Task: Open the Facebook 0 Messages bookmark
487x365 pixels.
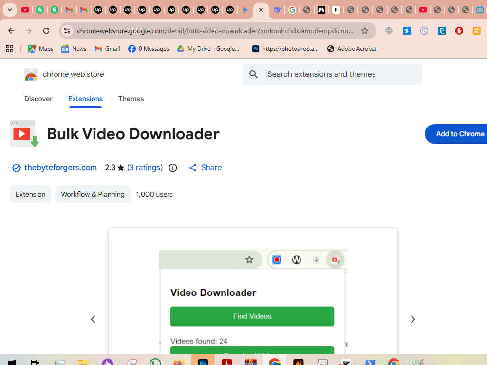Action: pos(149,49)
